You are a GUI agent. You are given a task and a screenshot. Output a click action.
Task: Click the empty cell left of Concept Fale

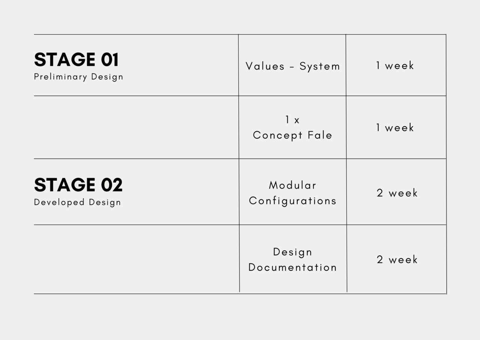(136, 127)
